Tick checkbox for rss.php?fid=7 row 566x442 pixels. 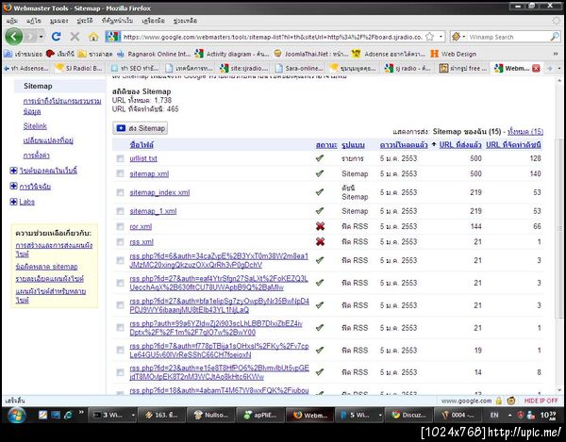(120, 350)
